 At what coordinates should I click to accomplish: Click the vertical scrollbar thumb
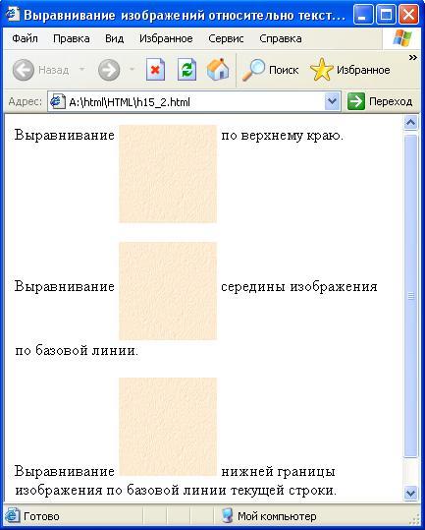coord(410,296)
